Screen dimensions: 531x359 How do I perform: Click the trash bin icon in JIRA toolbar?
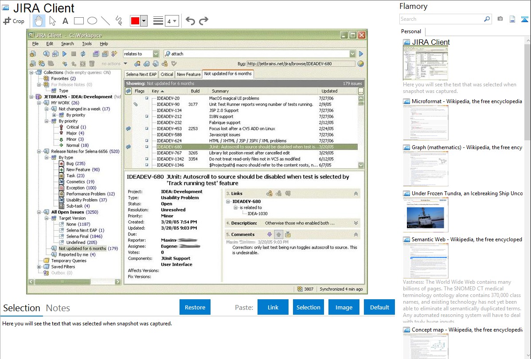click(92, 64)
